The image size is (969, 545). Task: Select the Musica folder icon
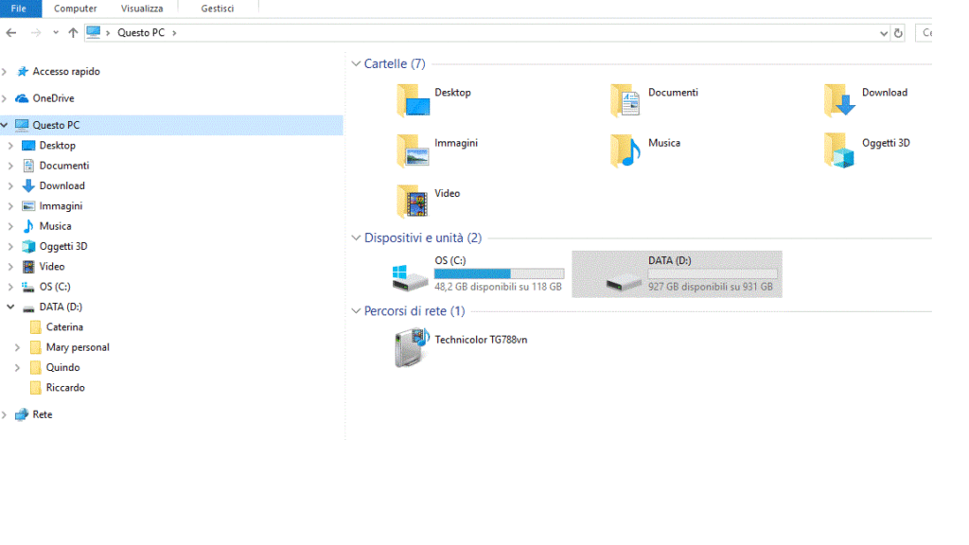(x=625, y=151)
